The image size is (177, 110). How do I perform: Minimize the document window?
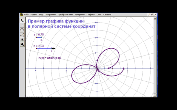(149, 15)
